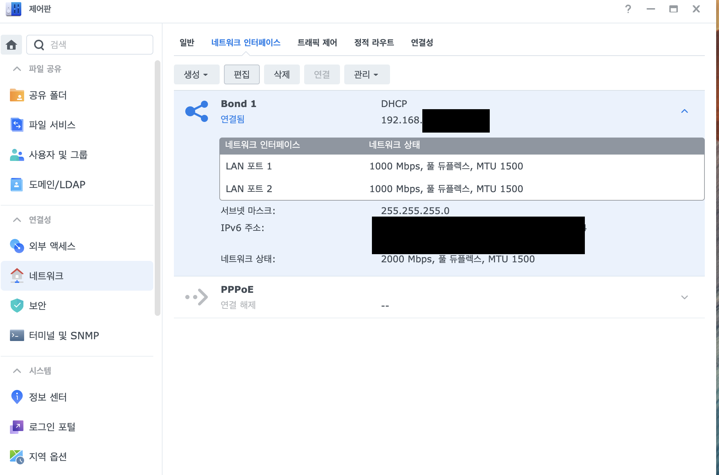Select the 외부 액세스 icon

[17, 246]
